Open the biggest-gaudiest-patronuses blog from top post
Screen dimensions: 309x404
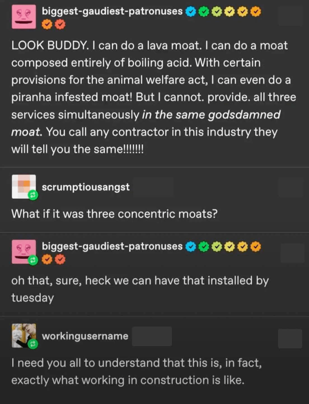tap(112, 11)
